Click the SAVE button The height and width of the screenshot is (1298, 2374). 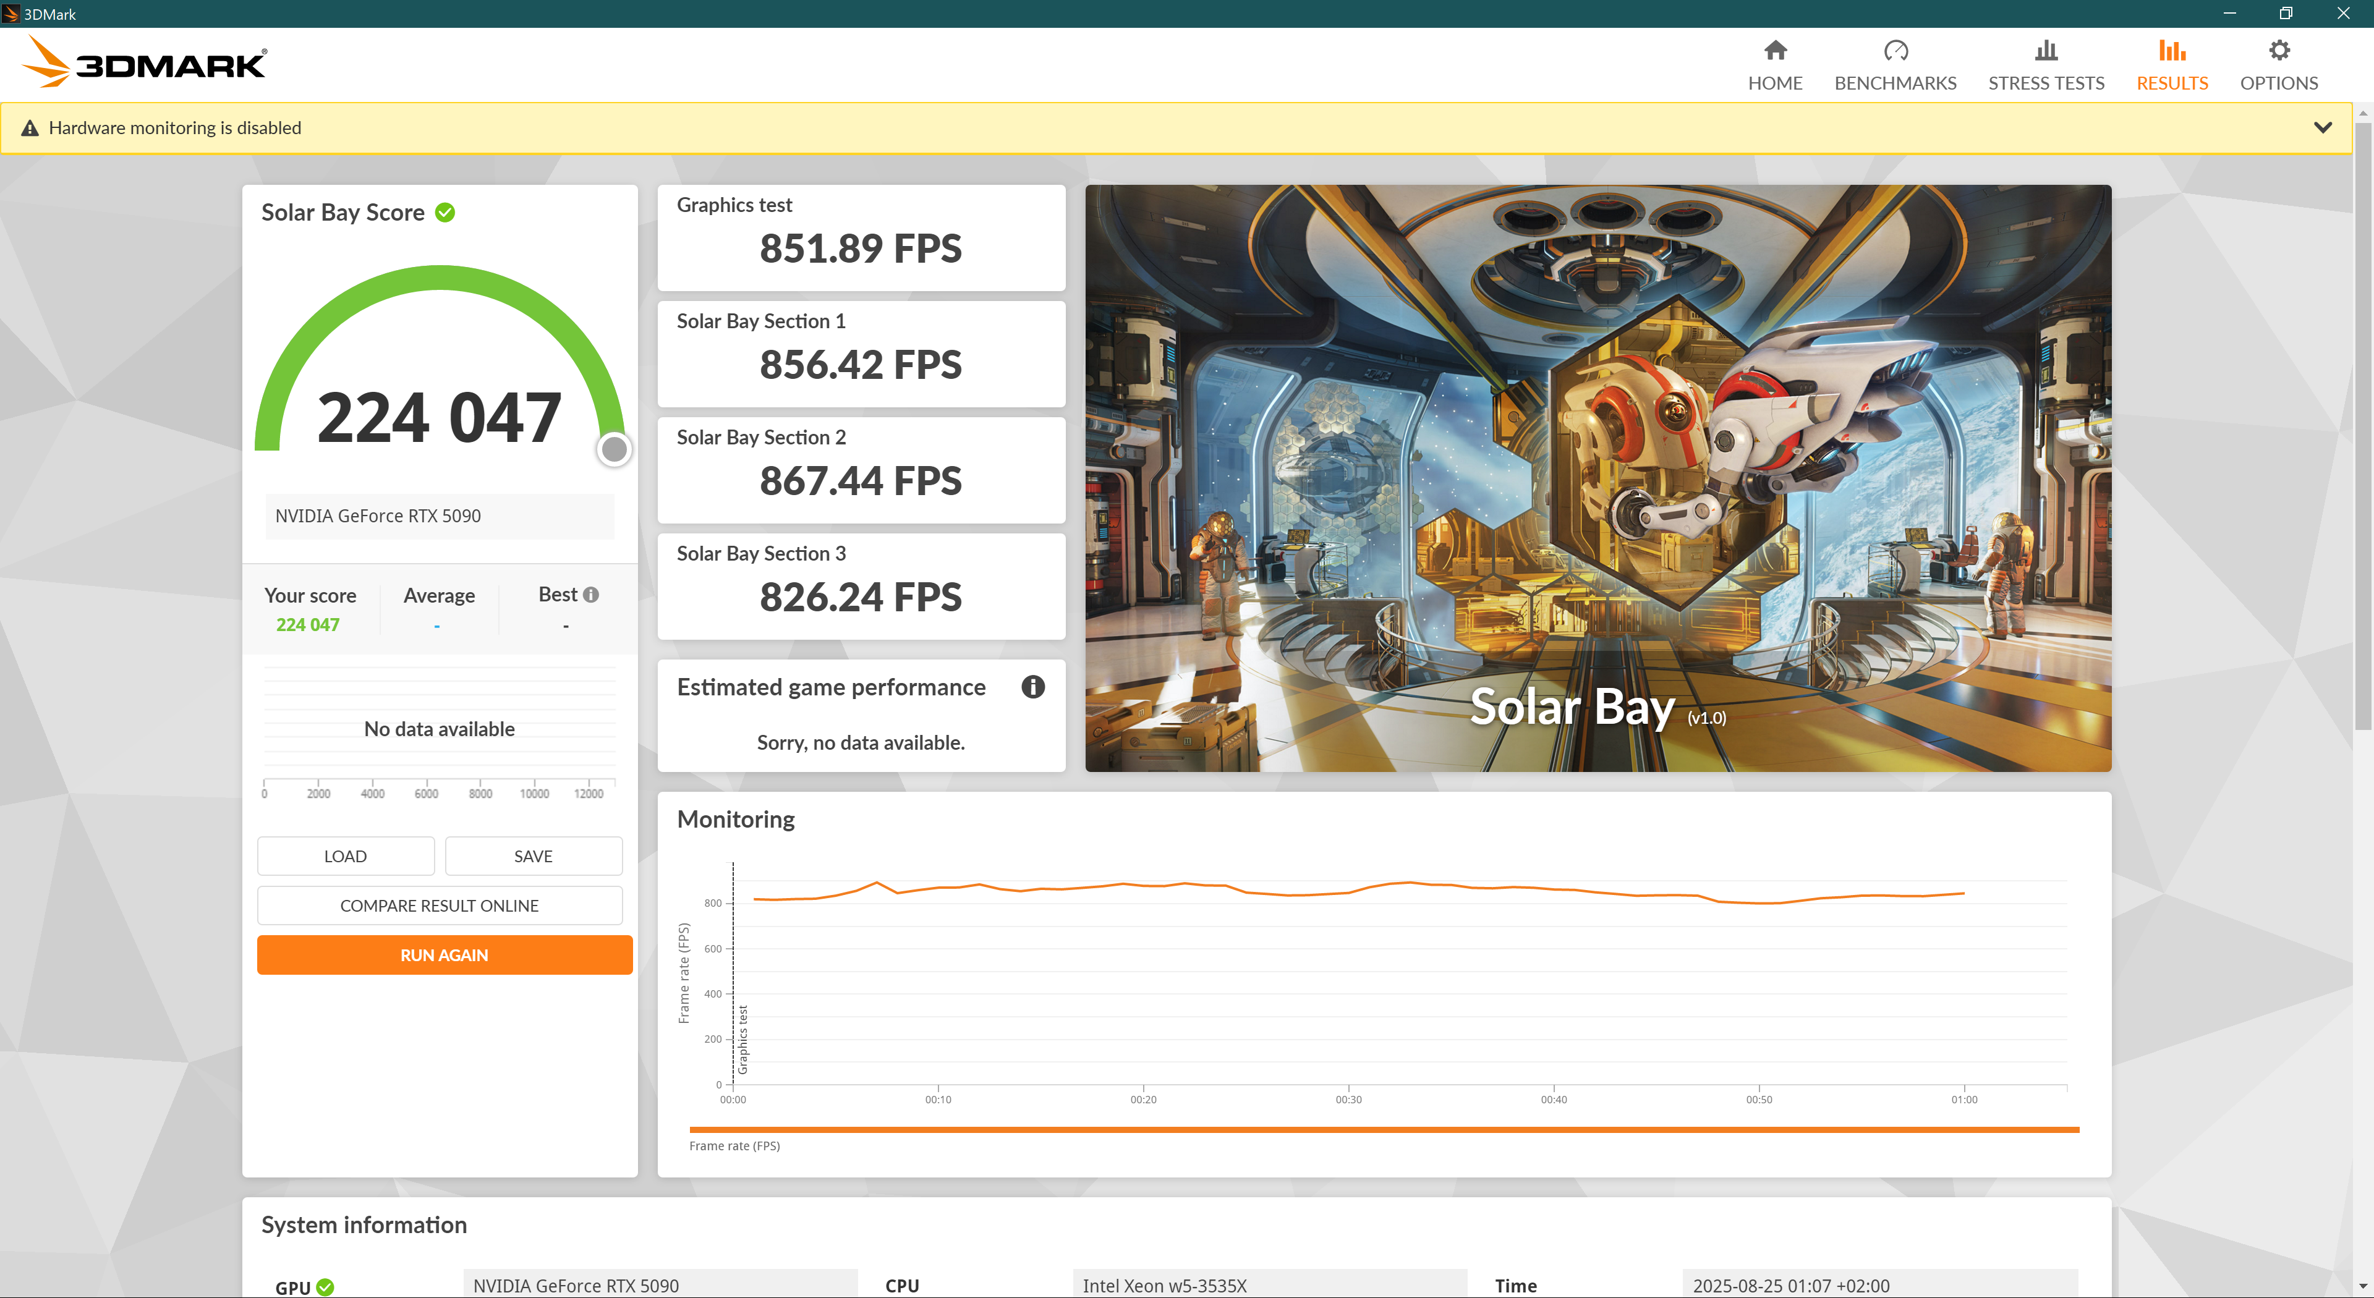[x=534, y=856]
